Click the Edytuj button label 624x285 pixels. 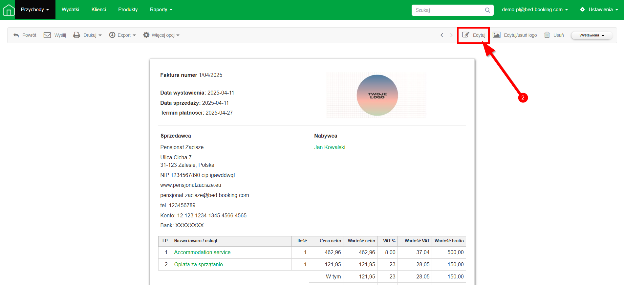(x=479, y=35)
